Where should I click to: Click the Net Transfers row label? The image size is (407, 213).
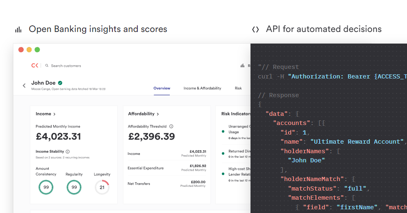pos(139,184)
